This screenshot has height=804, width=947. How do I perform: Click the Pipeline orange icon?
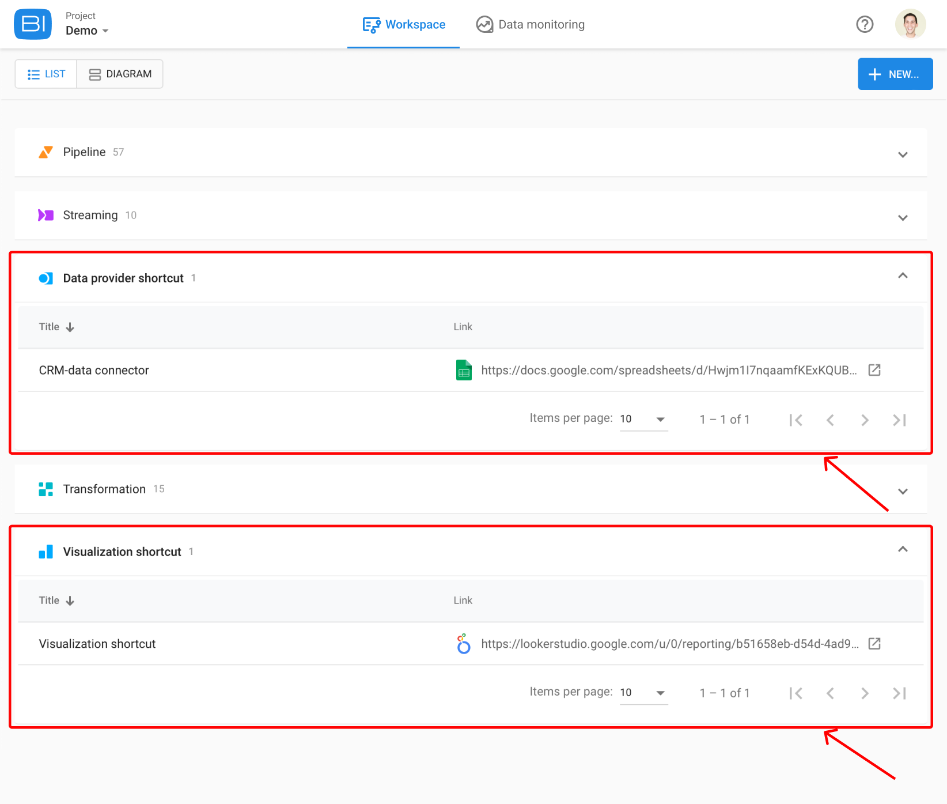click(46, 152)
